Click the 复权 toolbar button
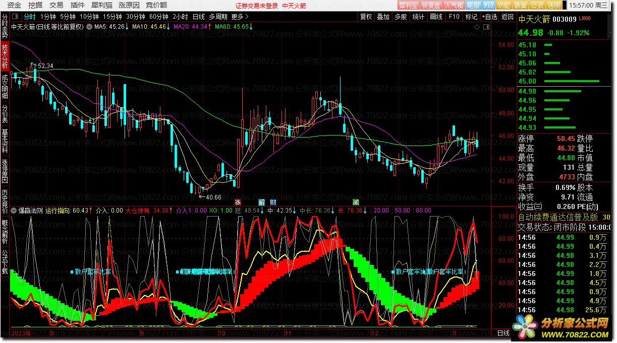This screenshot has width=617, height=343. [366, 17]
